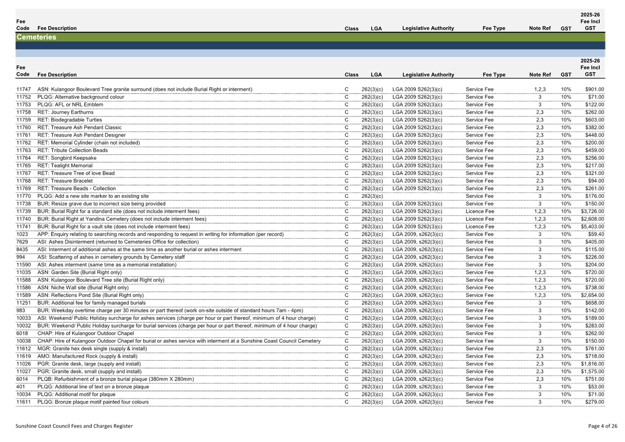The width and height of the screenshot is (625, 442).
Task: Click the lower Note Ref column header
Action: (539, 75)
